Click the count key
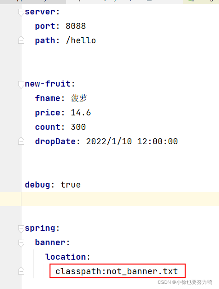The width and height of the screenshot is (219, 289). [x=48, y=127]
